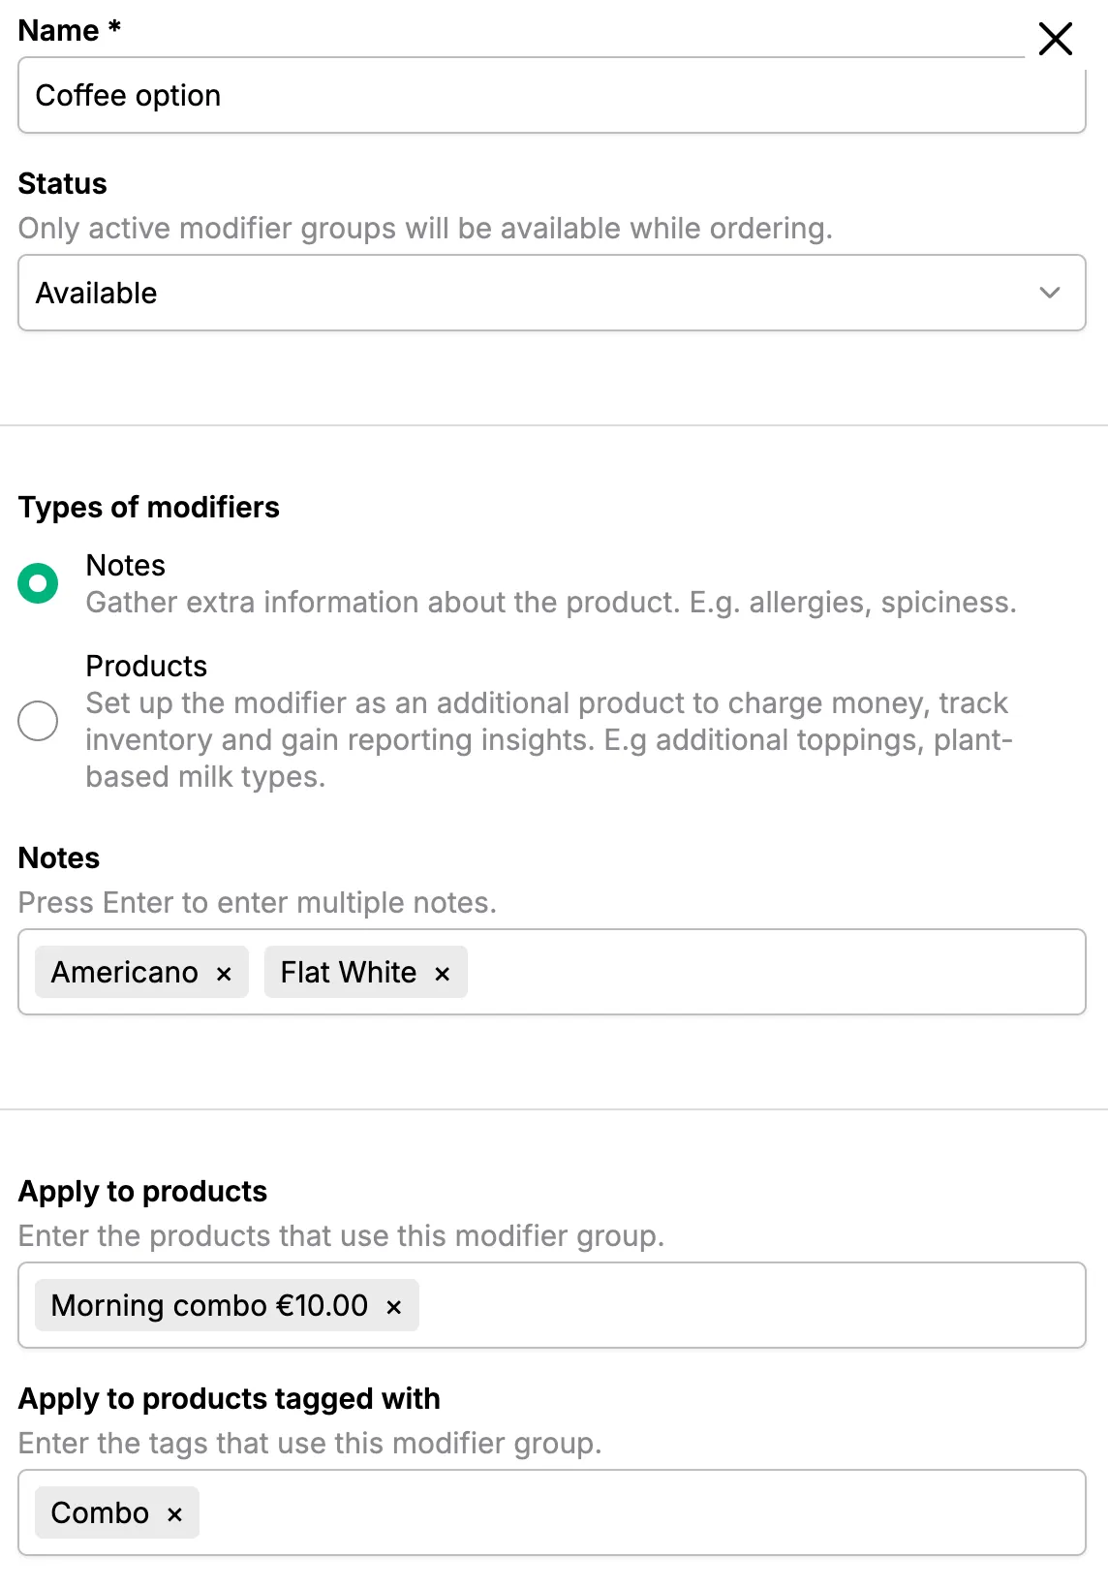1108x1589 pixels.
Task: Select the Notes modifier type radio button
Action: (x=38, y=583)
